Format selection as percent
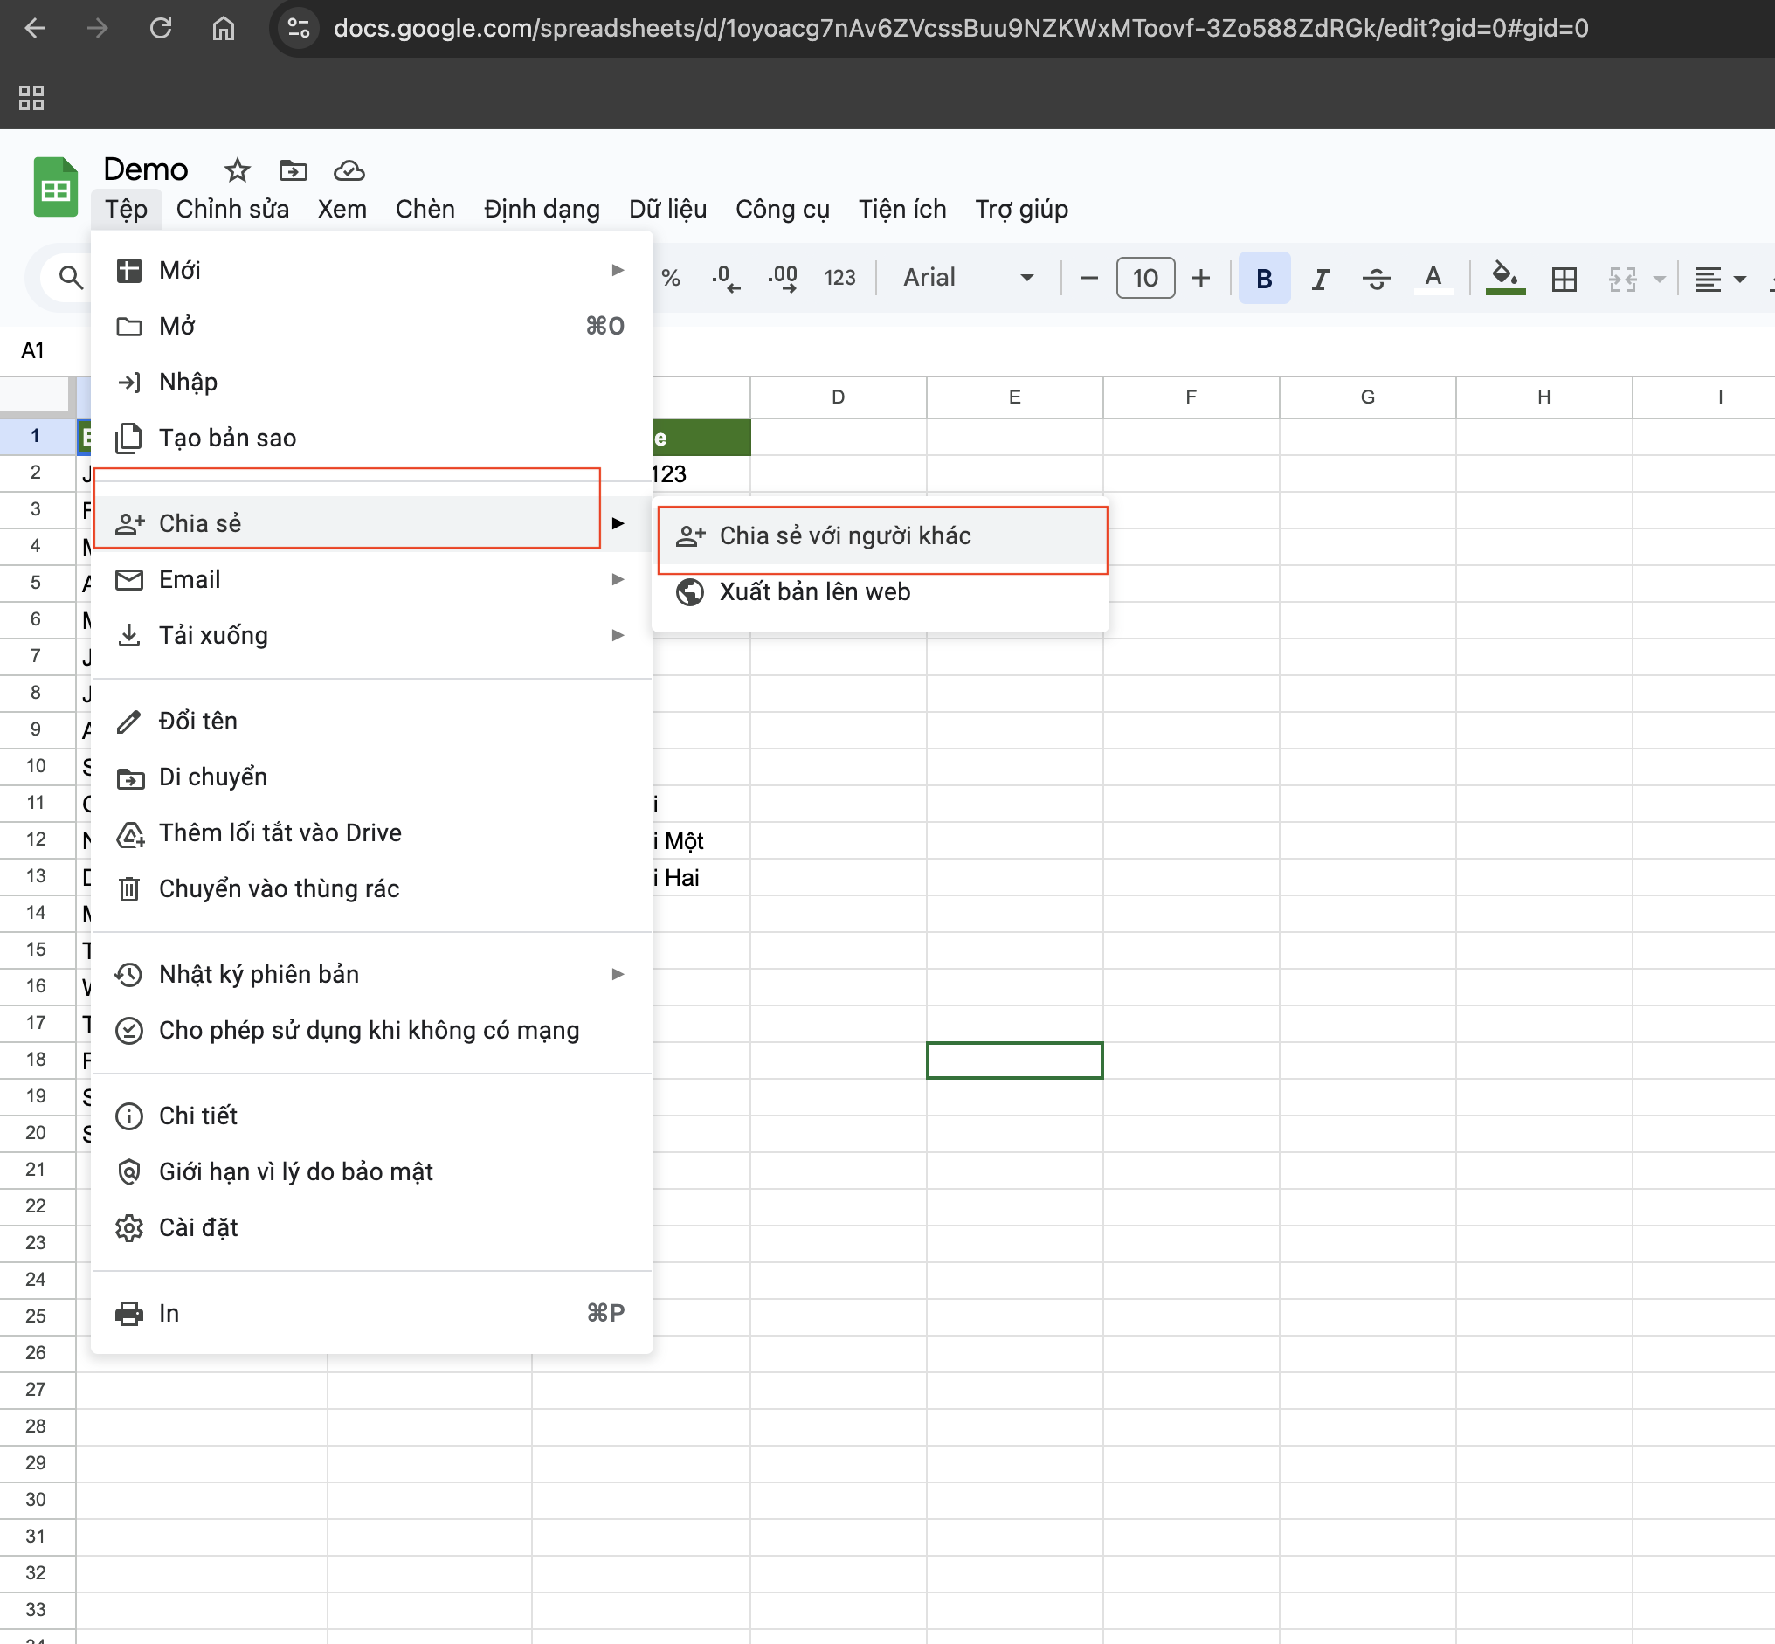 click(x=671, y=279)
